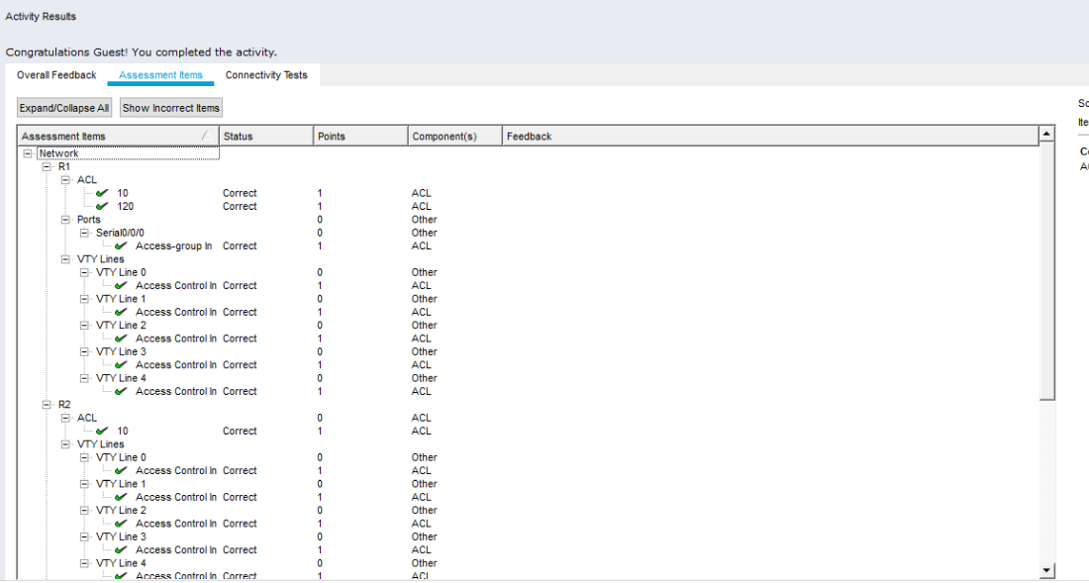Viewport: 1089px width, 583px height.
Task: Click green checkmark beside R1 ACL 10
Action: 102,194
